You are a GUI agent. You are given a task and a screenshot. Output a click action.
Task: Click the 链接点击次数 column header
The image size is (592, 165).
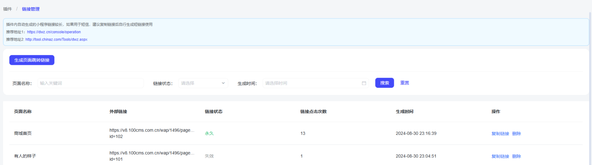click(x=313, y=112)
